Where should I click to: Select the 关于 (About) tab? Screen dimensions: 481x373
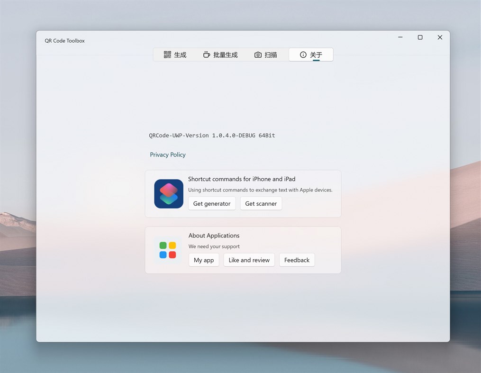click(311, 55)
